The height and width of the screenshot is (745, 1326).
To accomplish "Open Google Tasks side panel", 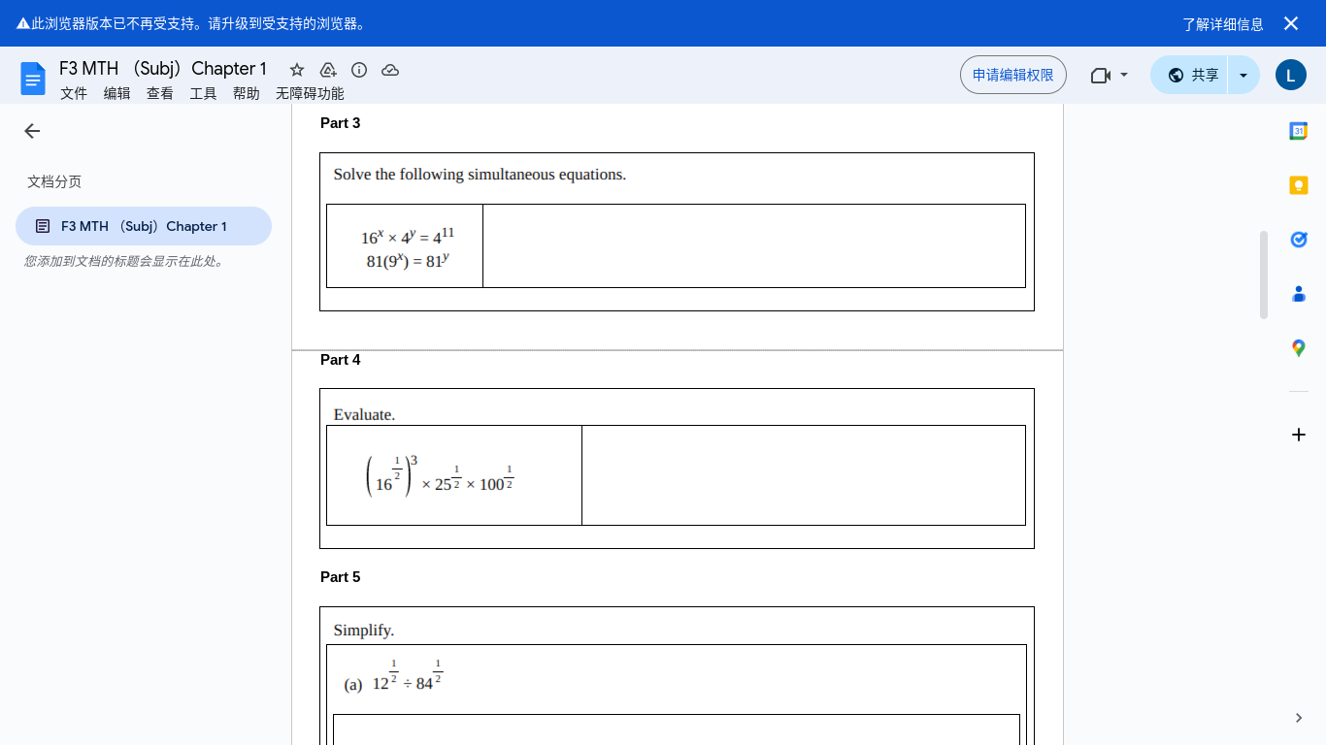I will 1298,240.
